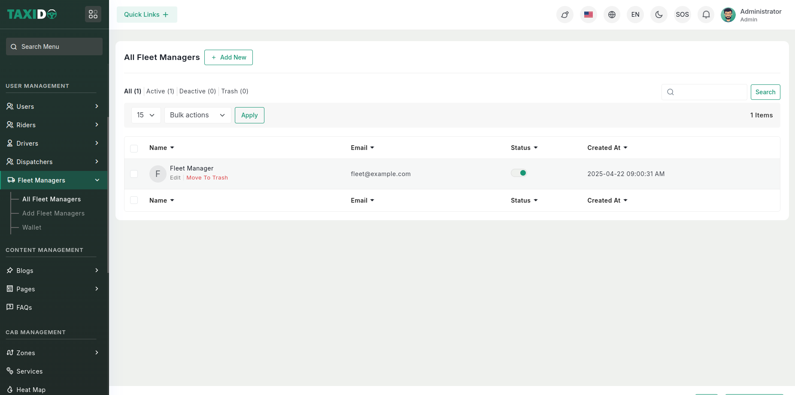This screenshot has width=795, height=395.
Task: Click Move To Trash link
Action: click(207, 178)
